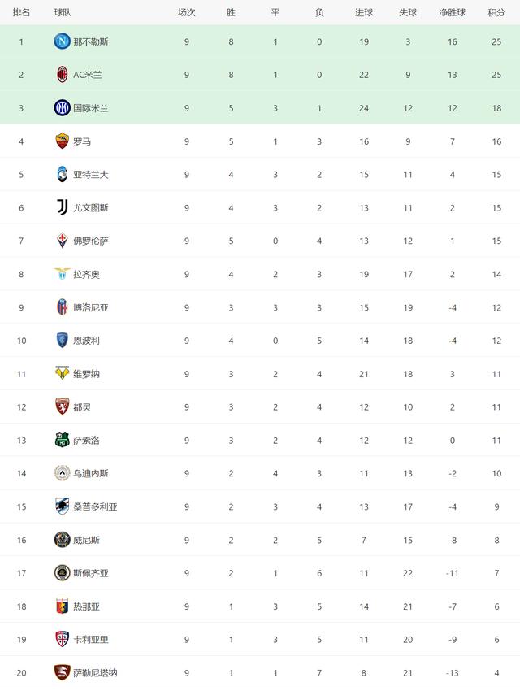Click the Torino club crest icon
The width and height of the screenshot is (520, 691).
pyautogui.click(x=62, y=407)
